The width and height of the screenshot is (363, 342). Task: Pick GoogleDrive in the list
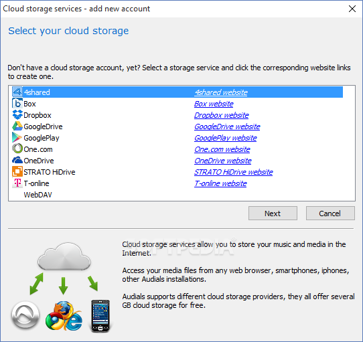(177, 126)
